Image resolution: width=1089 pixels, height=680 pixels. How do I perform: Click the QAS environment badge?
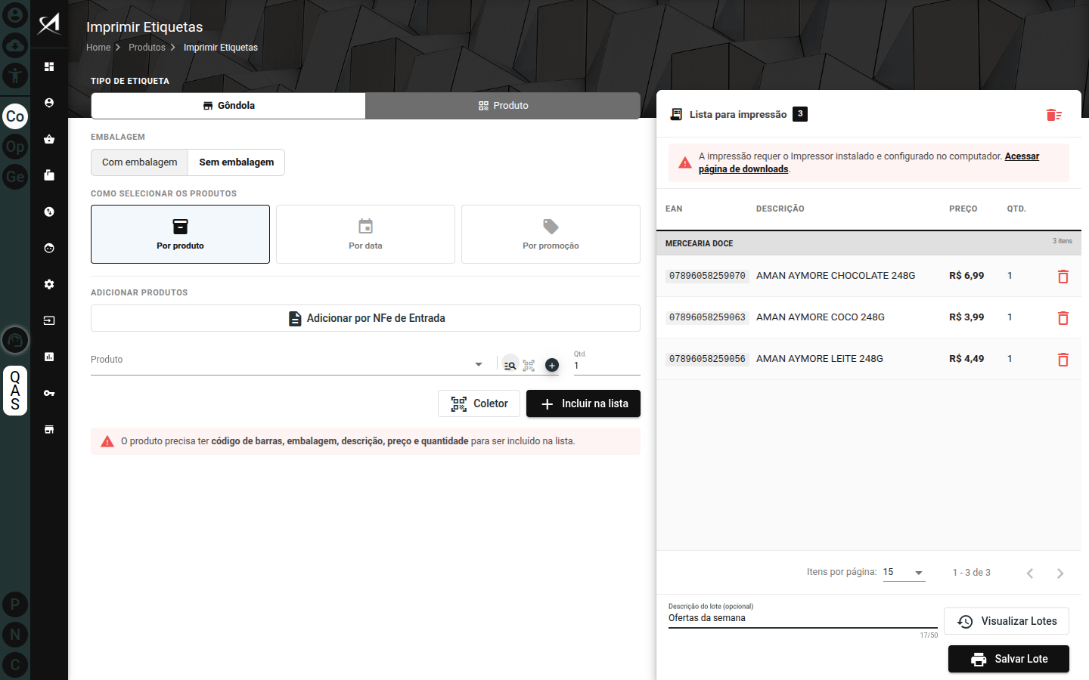(x=15, y=391)
